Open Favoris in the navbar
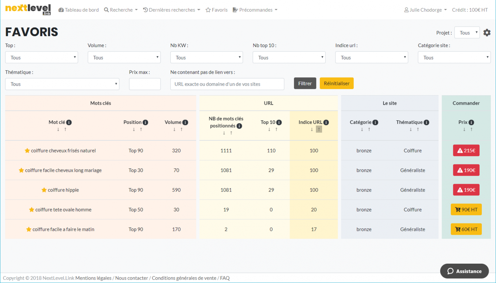This screenshot has height=283, width=496. click(x=217, y=10)
